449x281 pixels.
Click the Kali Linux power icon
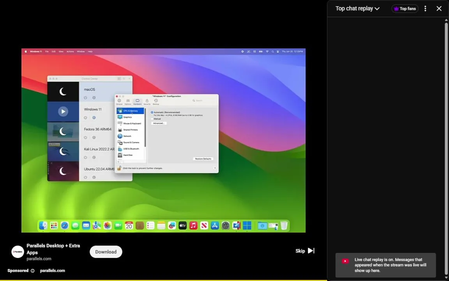click(85, 157)
